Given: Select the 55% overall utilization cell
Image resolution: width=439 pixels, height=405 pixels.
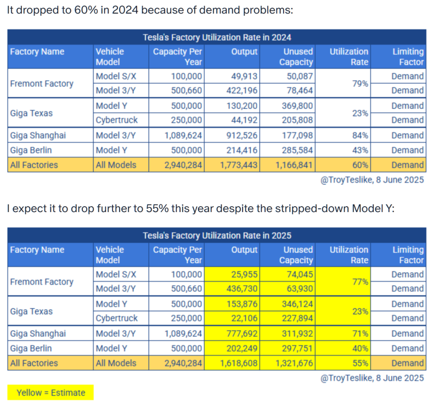Looking at the screenshot, I should [x=343, y=363].
